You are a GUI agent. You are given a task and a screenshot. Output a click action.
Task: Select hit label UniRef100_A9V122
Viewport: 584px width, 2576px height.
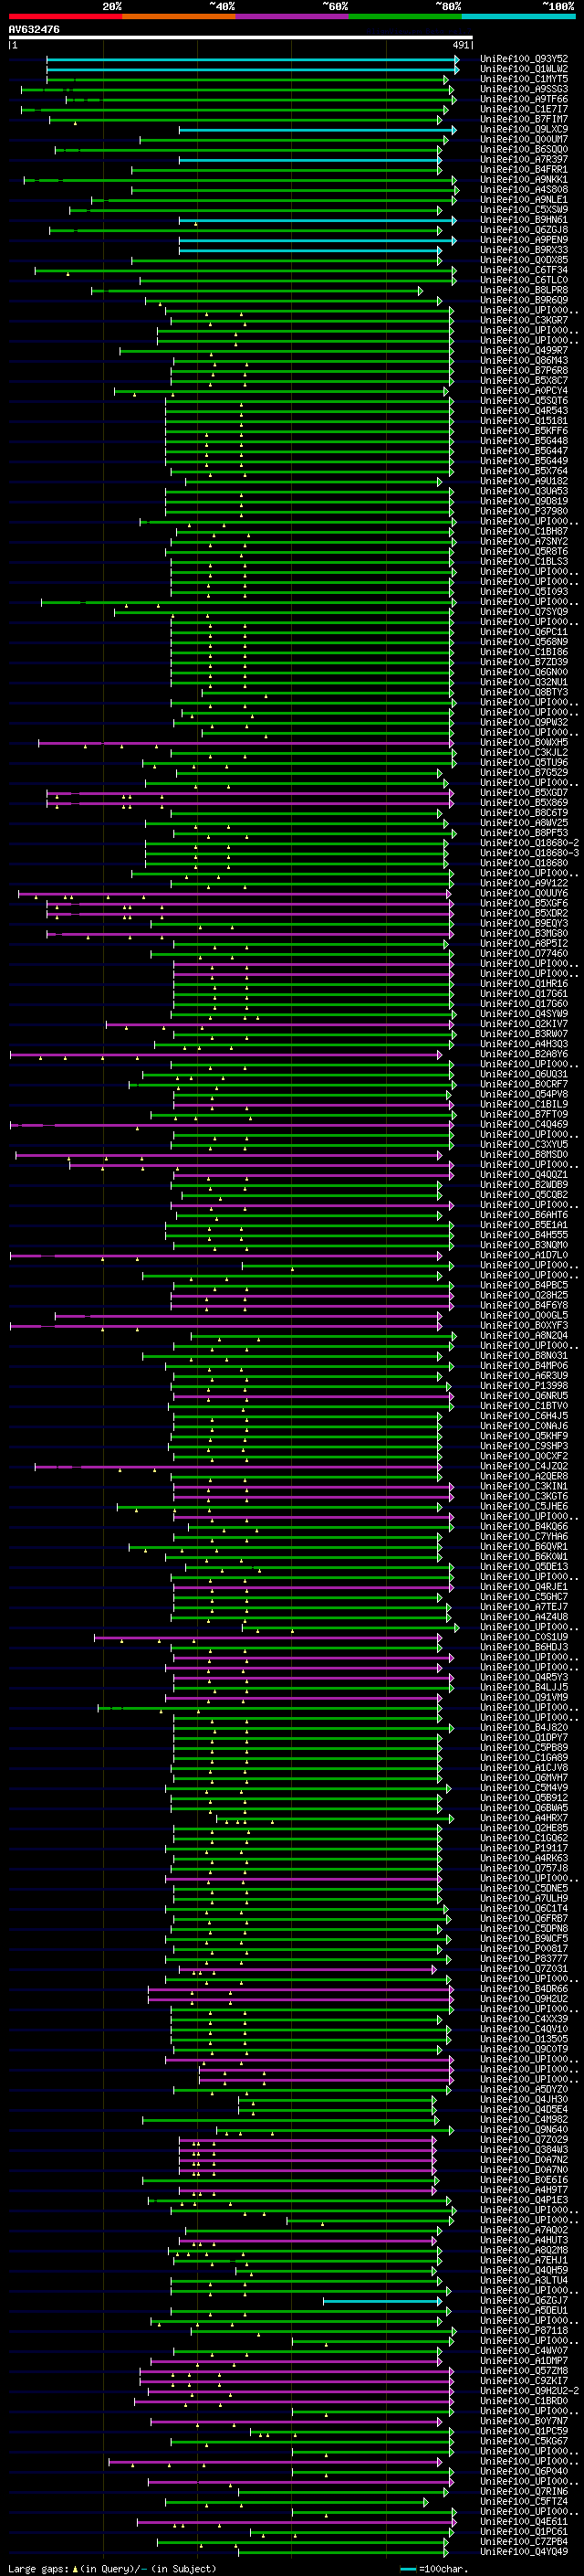[524, 883]
